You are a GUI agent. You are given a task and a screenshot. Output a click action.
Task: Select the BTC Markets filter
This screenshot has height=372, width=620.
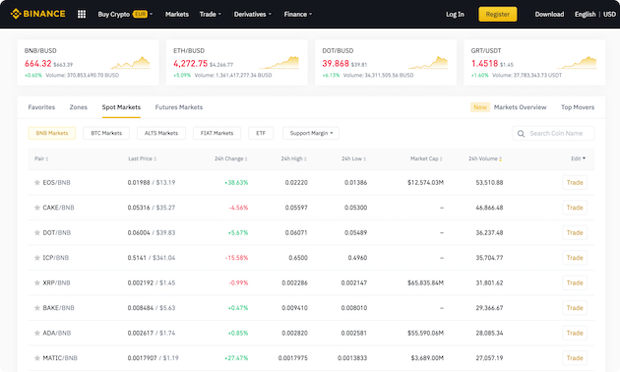(x=106, y=133)
